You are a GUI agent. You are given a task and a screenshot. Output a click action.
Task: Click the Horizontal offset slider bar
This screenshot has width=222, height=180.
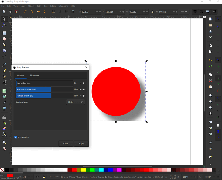[44, 90]
